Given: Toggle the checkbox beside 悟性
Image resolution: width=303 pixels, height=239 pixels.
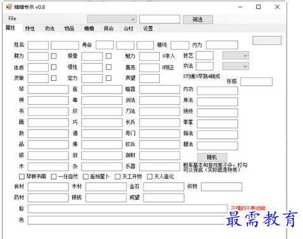Looking at the screenshot, I should pos(108,67).
